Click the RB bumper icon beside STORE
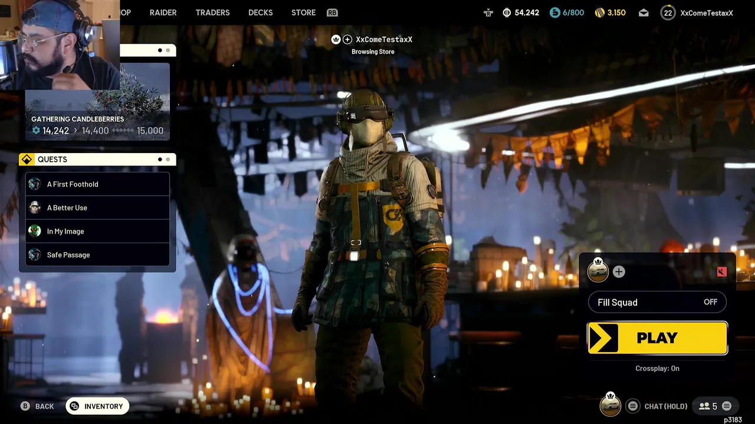The width and height of the screenshot is (755, 424). (x=332, y=12)
